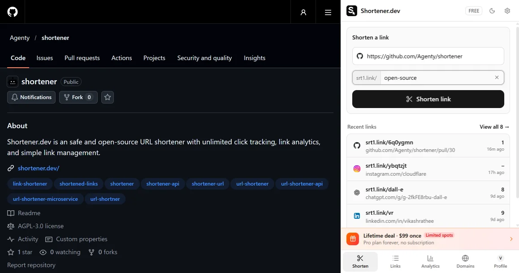Toggle dark mode moon icon
This screenshot has height=273, width=519.
coord(492,11)
